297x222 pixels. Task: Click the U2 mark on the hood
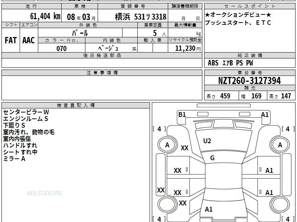[x=207, y=141]
